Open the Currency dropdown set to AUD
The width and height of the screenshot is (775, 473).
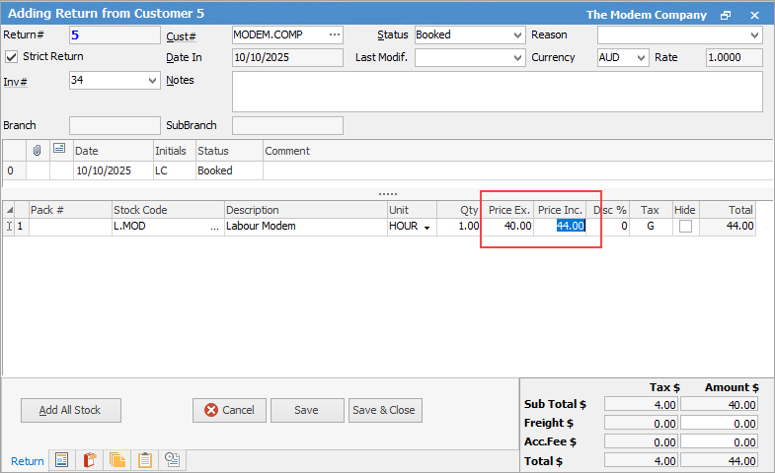[641, 58]
